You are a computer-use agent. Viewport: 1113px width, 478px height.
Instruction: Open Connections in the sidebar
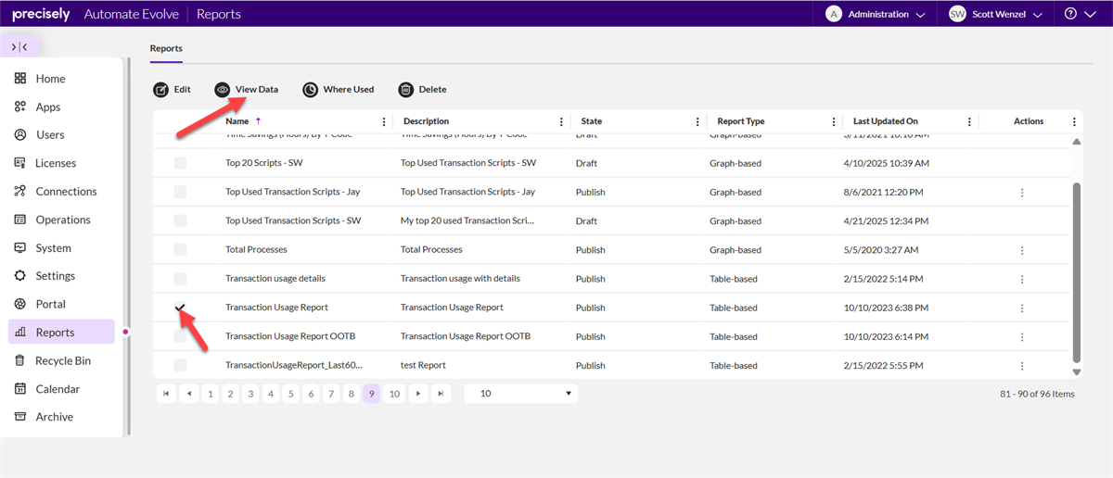tap(65, 192)
